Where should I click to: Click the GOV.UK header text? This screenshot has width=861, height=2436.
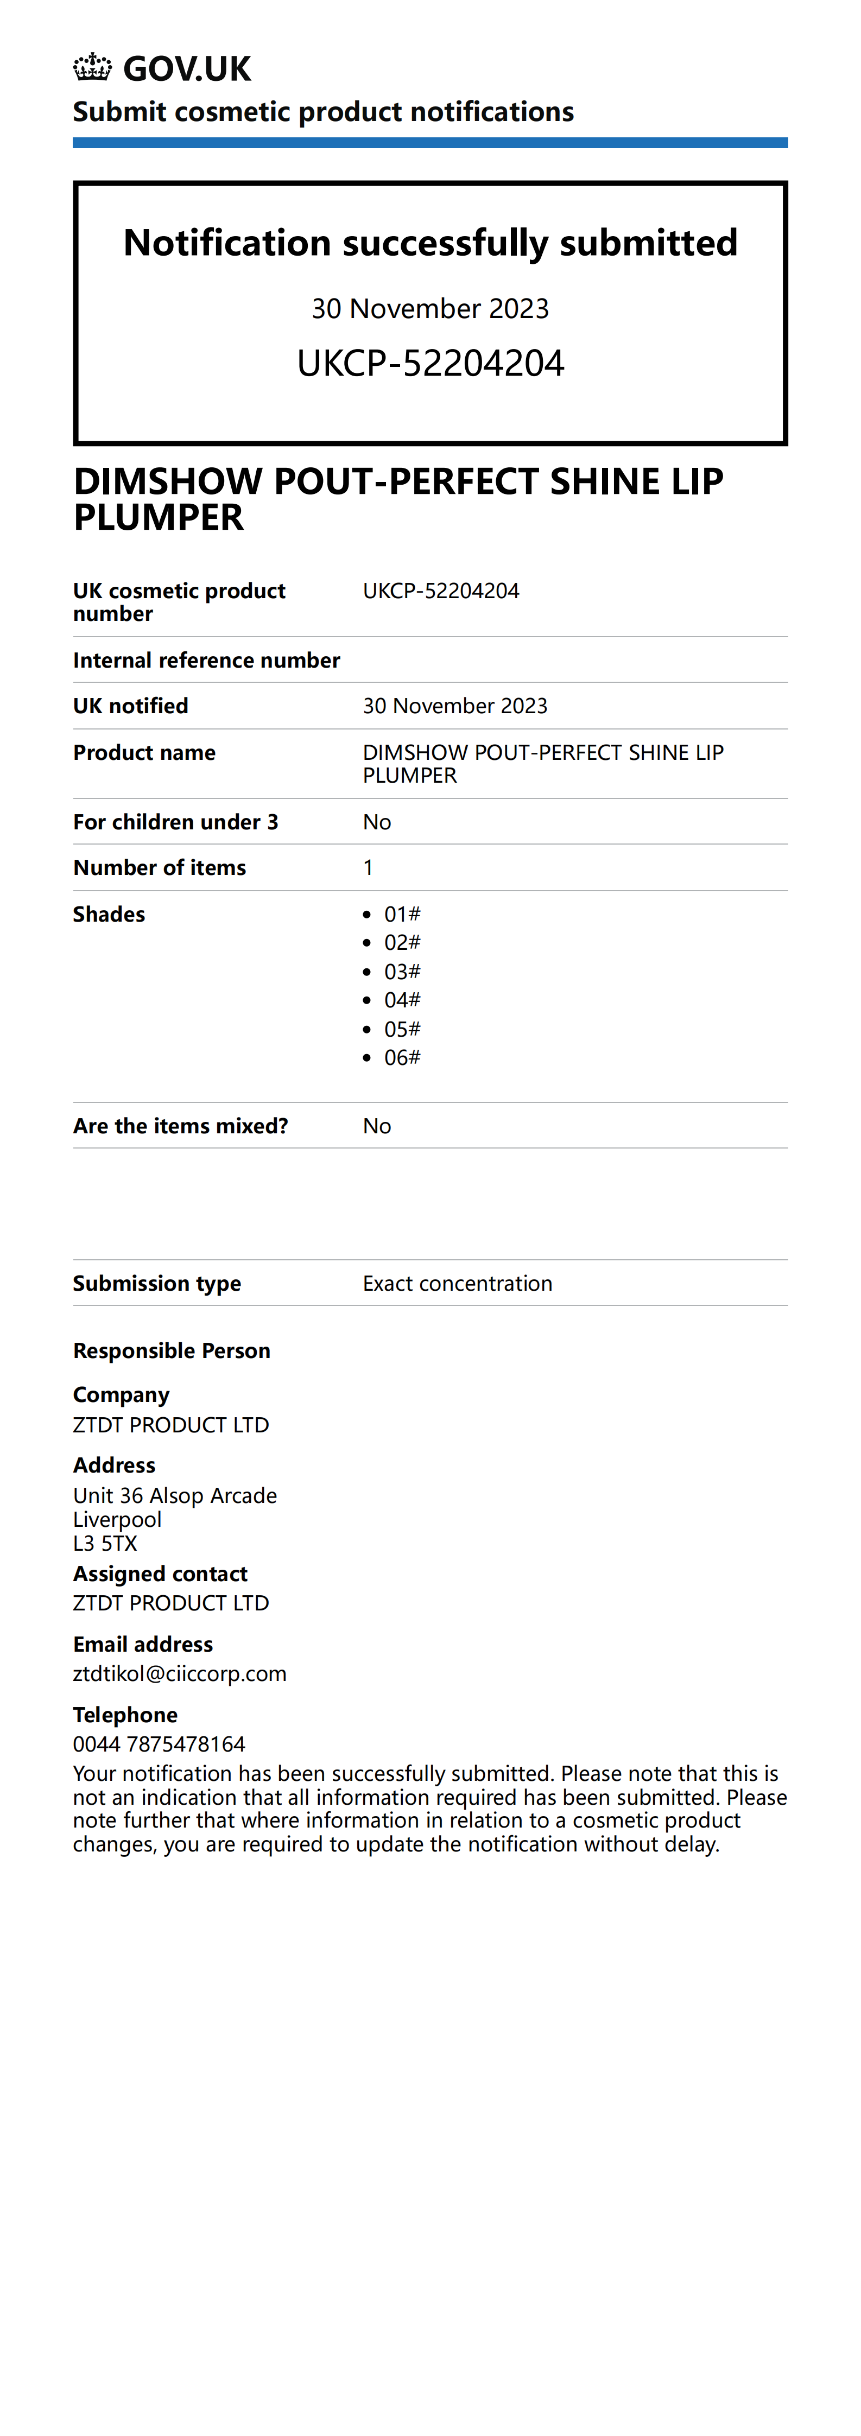tap(187, 69)
